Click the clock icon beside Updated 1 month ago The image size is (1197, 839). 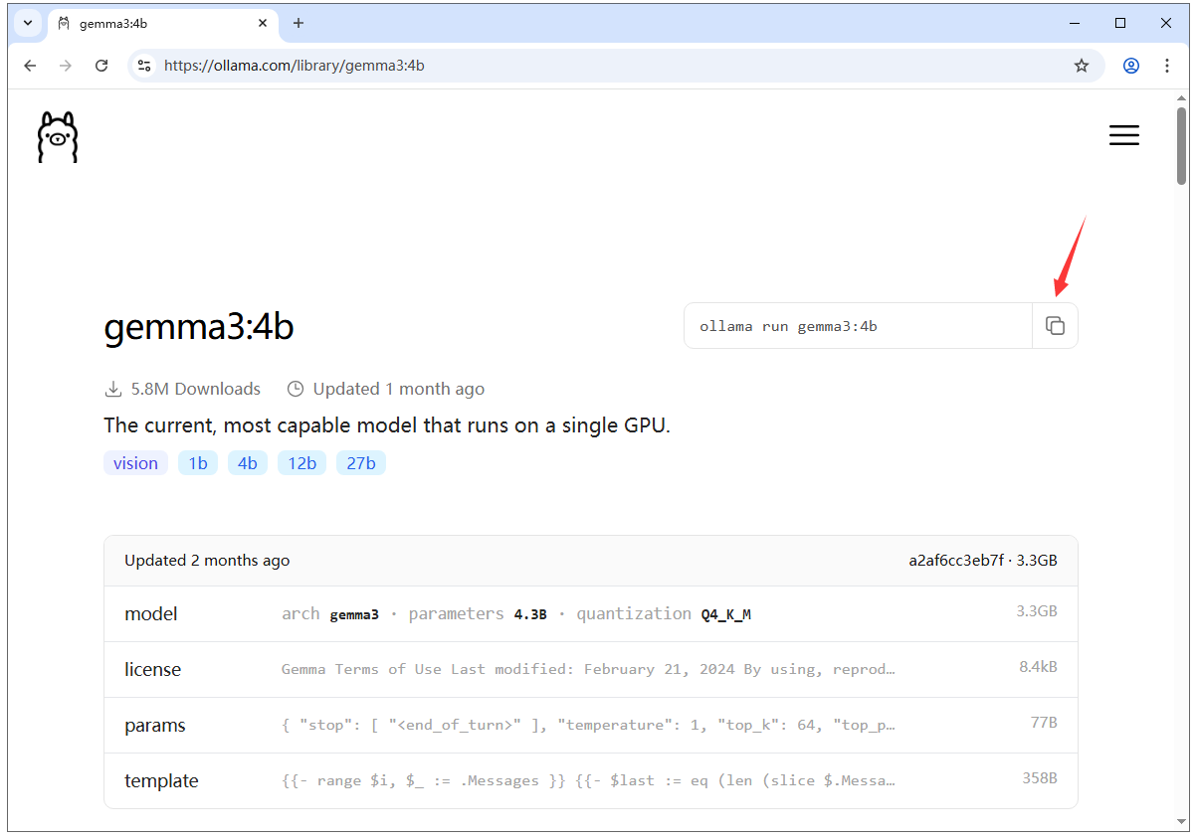click(296, 388)
